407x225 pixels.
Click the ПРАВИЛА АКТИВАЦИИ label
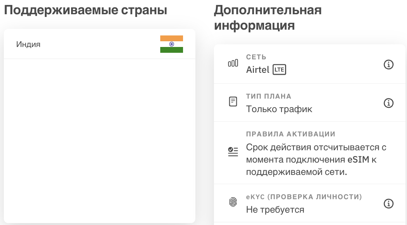point(291,134)
